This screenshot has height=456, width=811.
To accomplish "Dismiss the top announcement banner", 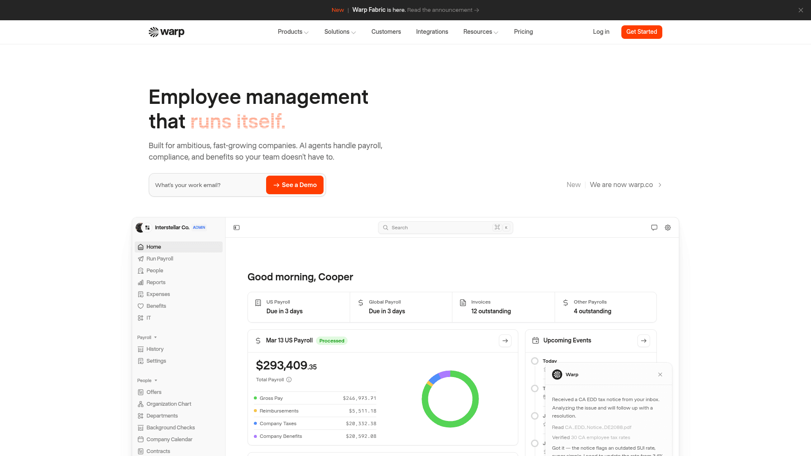I will click(x=801, y=10).
